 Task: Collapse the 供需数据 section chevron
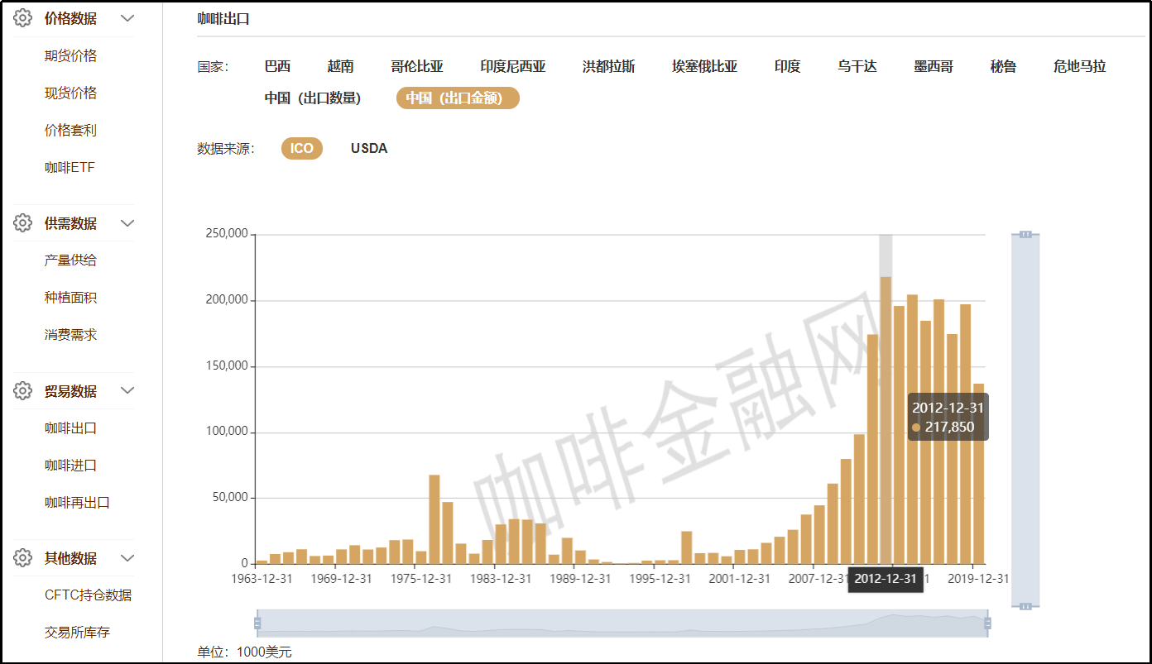point(127,223)
